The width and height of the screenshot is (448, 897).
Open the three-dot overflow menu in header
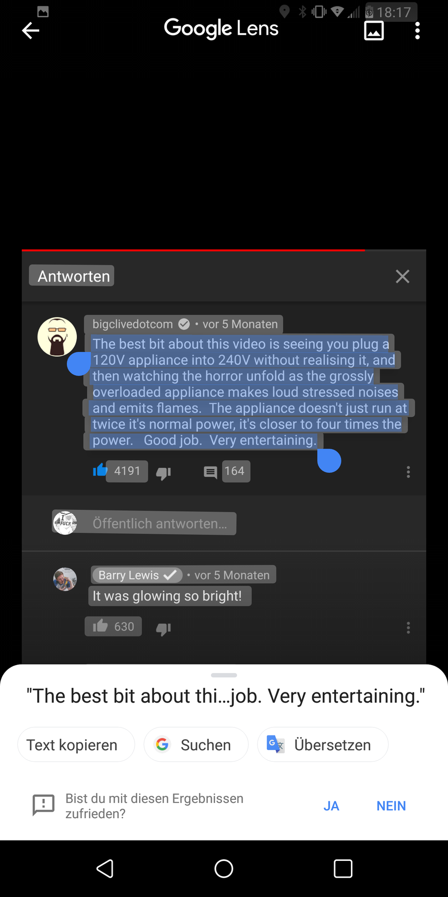[x=417, y=31]
